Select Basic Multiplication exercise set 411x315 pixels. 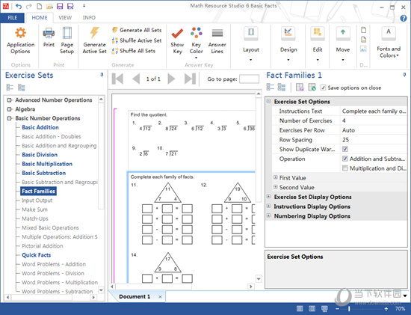[47, 164]
